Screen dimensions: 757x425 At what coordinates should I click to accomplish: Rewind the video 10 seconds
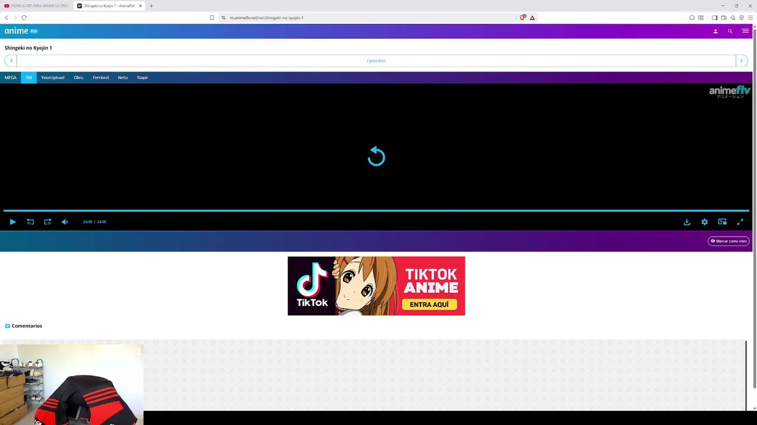coord(30,222)
